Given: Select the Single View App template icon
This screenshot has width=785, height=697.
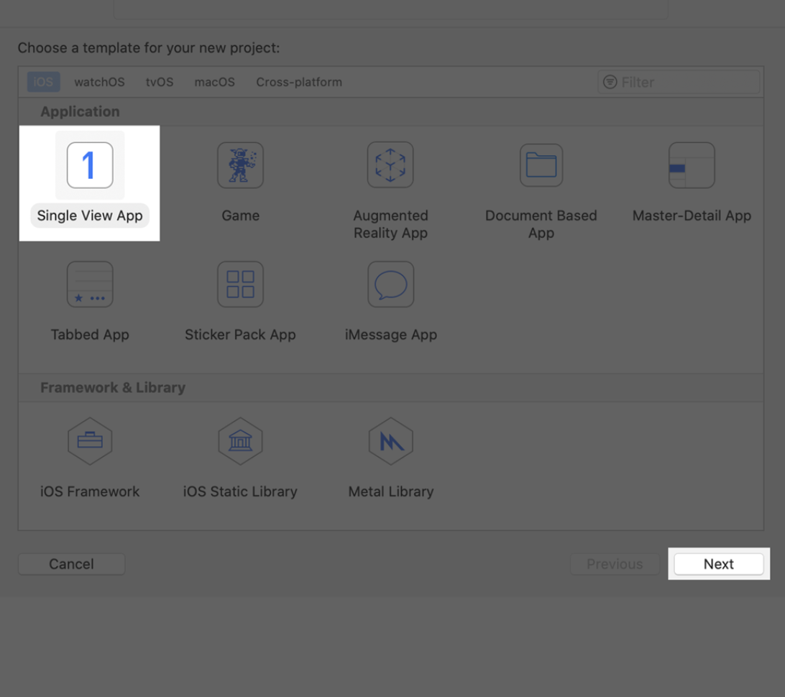Looking at the screenshot, I should point(90,165).
